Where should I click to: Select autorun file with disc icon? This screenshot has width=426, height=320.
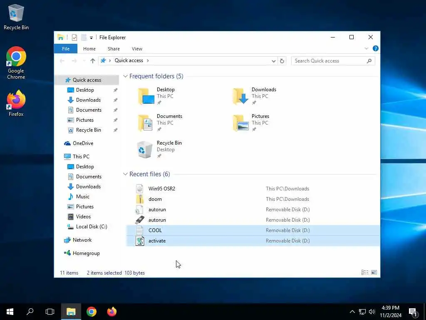click(x=253, y=210)
